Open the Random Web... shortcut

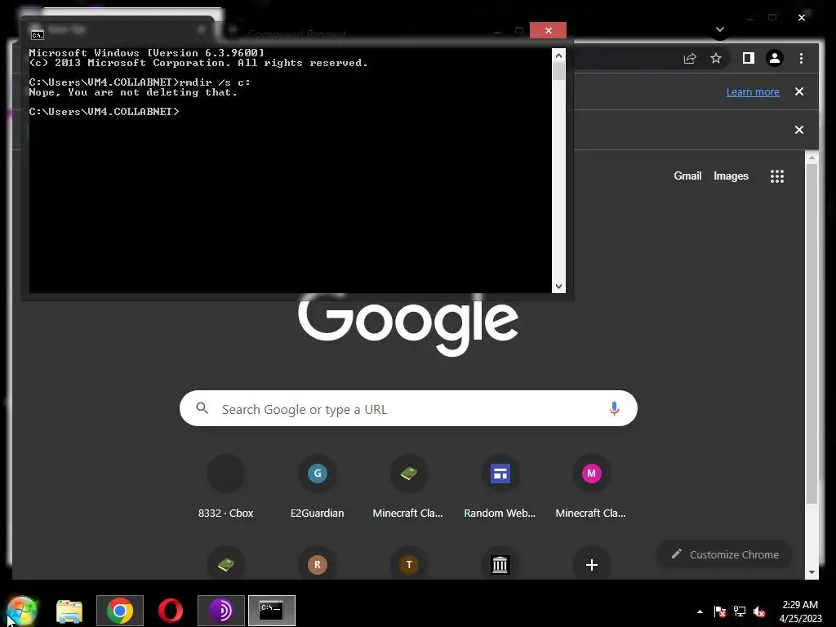pos(500,487)
